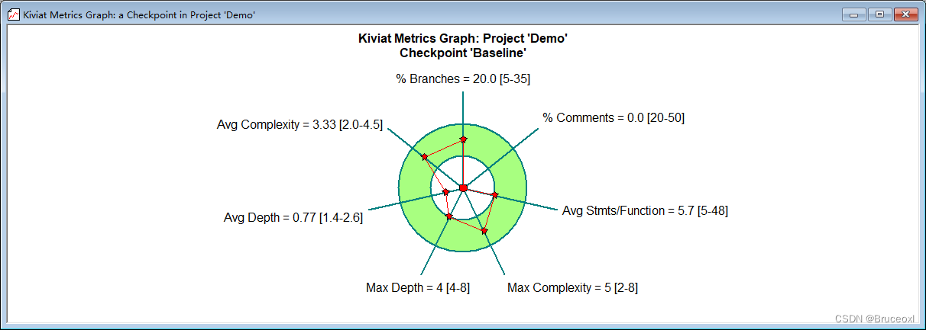Image resolution: width=926 pixels, height=330 pixels.
Task: Click the red center point of the Kiviat graph
Action: 463,187
